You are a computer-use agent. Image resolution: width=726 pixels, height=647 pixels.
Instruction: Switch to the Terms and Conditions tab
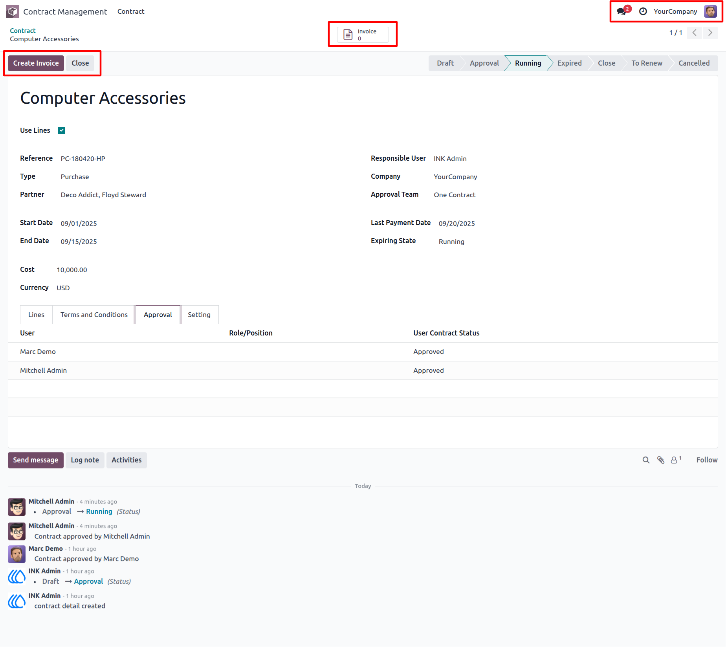click(x=94, y=315)
